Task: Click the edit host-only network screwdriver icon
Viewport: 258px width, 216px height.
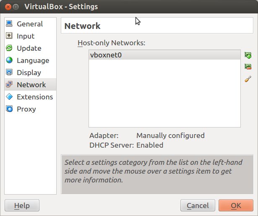Action: (248, 79)
